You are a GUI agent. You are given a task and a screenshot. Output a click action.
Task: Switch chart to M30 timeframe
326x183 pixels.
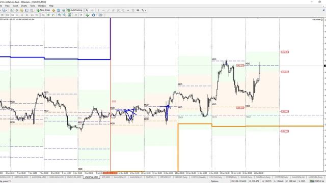point(12,15)
